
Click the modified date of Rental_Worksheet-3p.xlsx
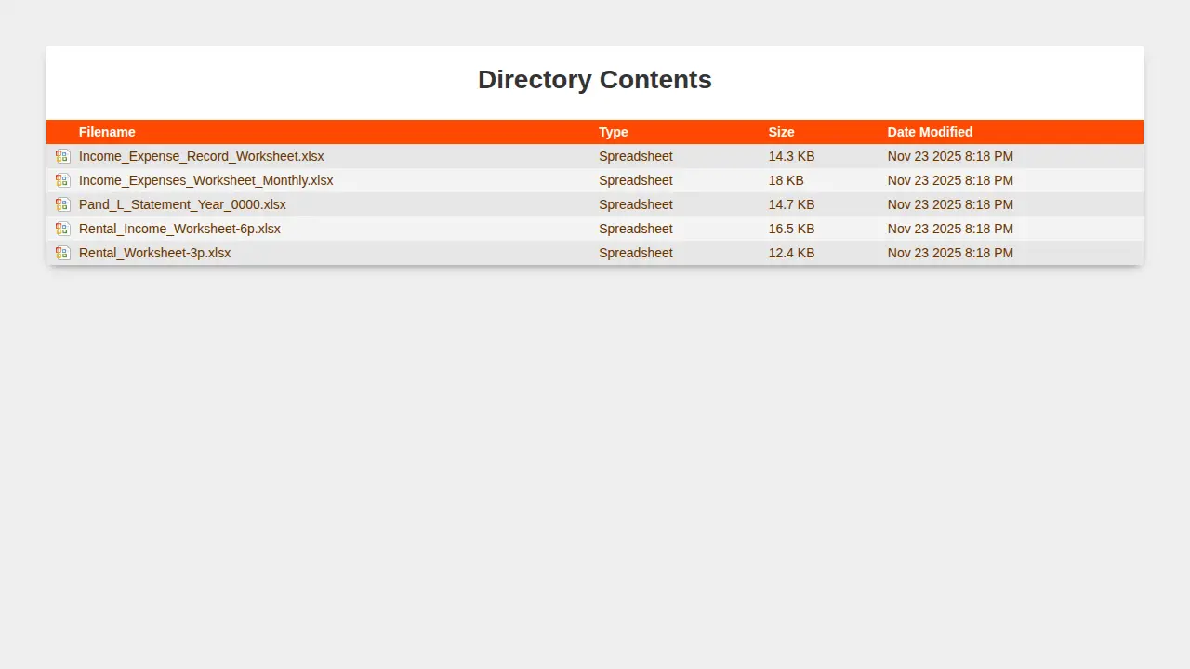tap(950, 253)
